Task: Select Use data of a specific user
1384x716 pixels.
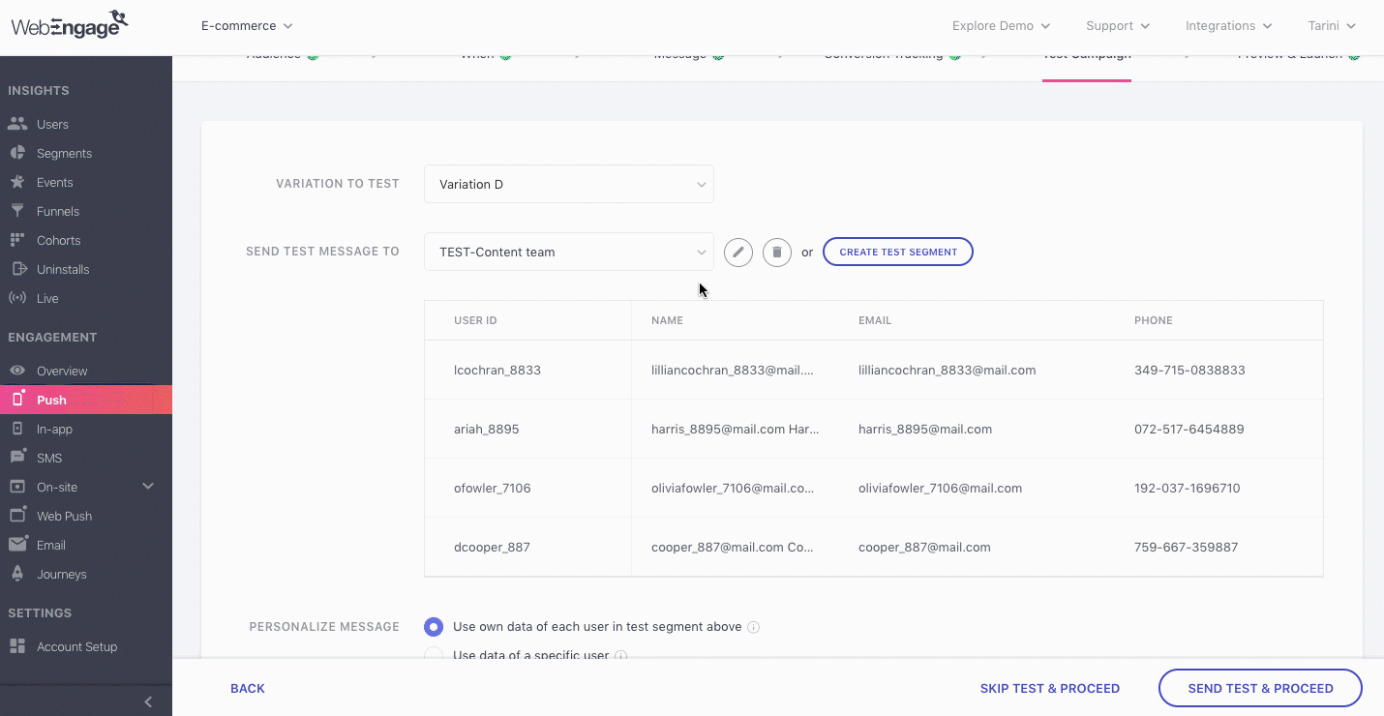Action: 434,656
